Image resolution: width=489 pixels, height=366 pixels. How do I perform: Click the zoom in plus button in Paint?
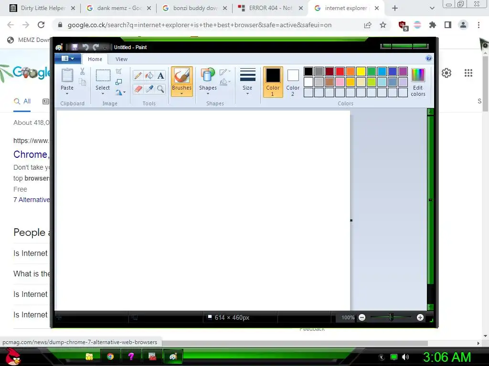420,317
